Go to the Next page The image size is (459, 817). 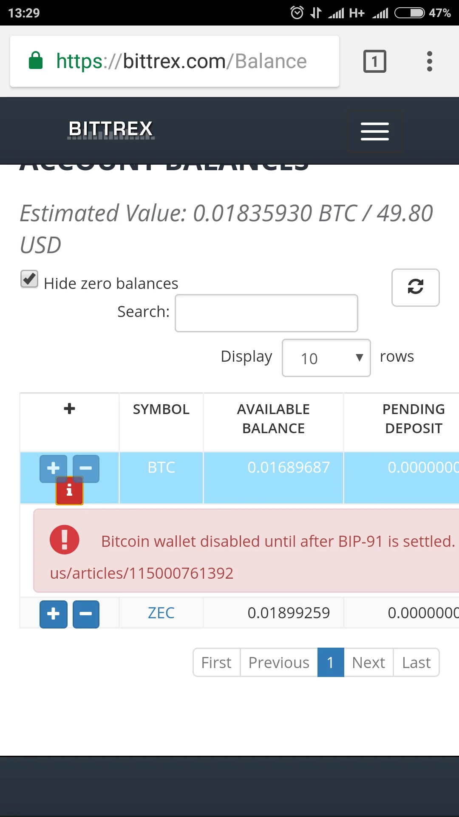[x=368, y=663]
